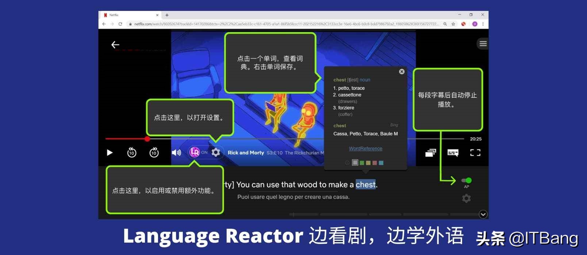Open Language Reactor settings gear beside ON
This screenshot has height=255, width=587.
[x=216, y=152]
